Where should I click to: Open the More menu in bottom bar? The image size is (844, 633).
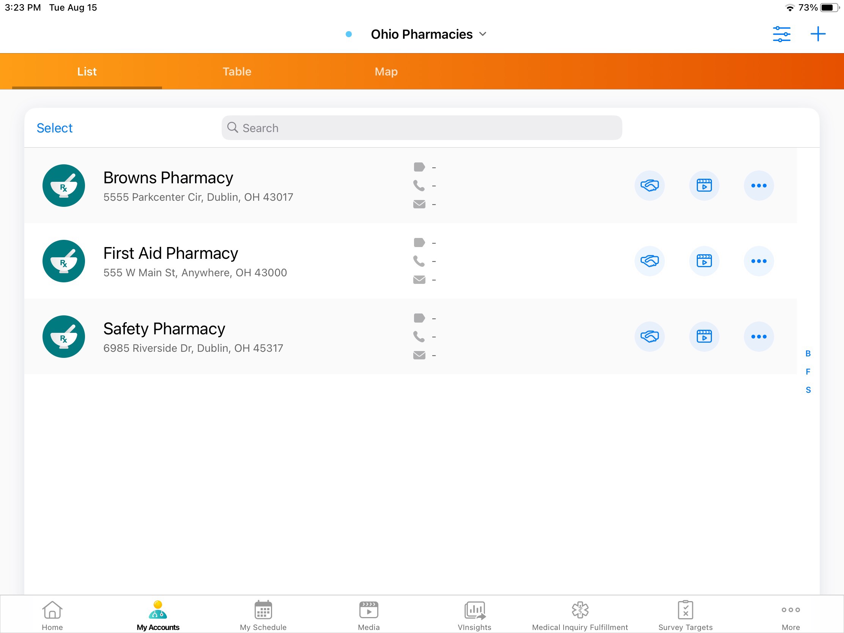(790, 615)
